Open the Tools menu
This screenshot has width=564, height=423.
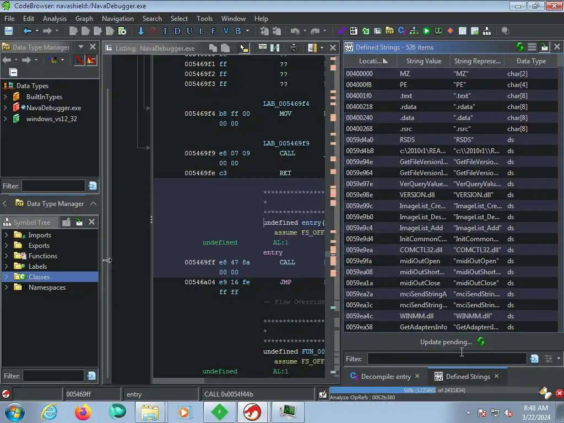pos(204,19)
